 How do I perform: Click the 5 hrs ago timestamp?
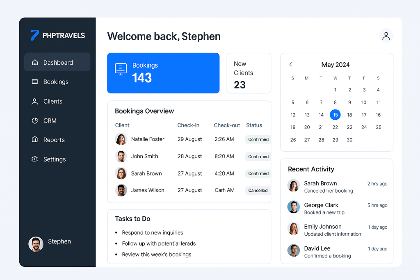click(x=377, y=205)
